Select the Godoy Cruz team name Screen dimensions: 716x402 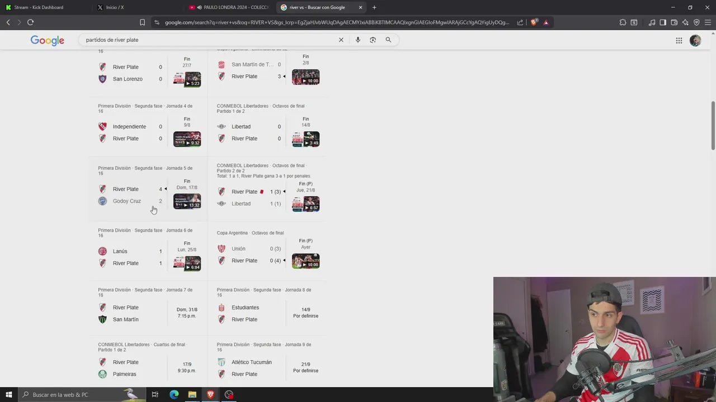point(127,201)
